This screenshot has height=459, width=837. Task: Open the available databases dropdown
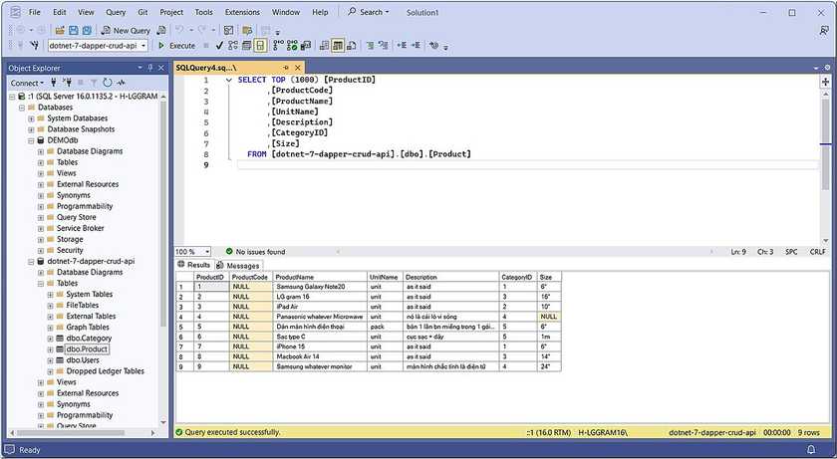[x=143, y=46]
